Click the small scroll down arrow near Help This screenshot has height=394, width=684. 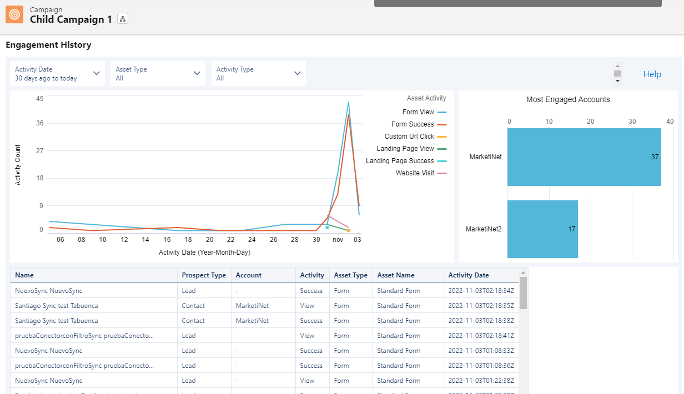[x=617, y=81]
